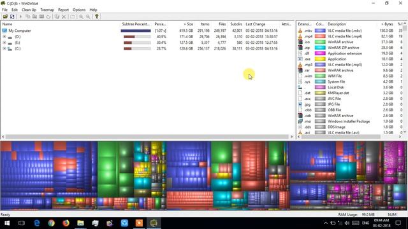Open the Report menu

point(63,10)
